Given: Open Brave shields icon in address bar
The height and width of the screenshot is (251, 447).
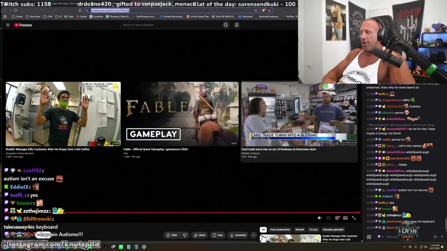Looking at the screenshot, I should [264, 10].
